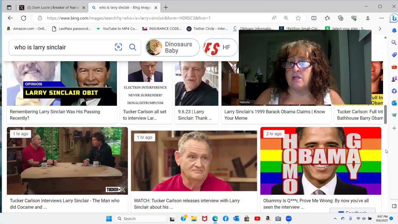Open the Larry Sinclair Obit image result
The image size is (398, 224).
coord(62,83)
